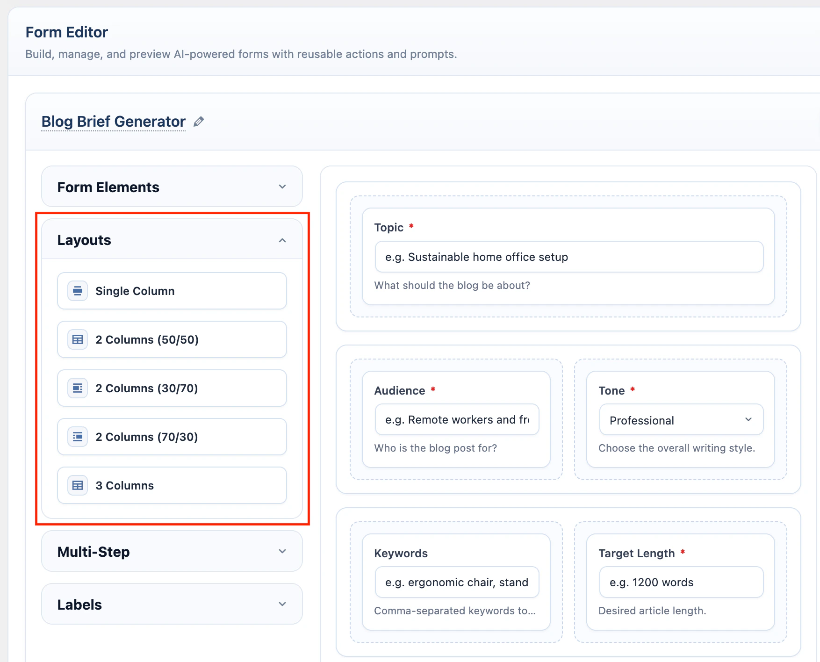Click the 2 Columns (70/30) layout icon
The image size is (820, 662).
78,437
